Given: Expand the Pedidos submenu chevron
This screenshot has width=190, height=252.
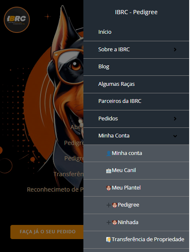Looking at the screenshot, I should (175, 119).
